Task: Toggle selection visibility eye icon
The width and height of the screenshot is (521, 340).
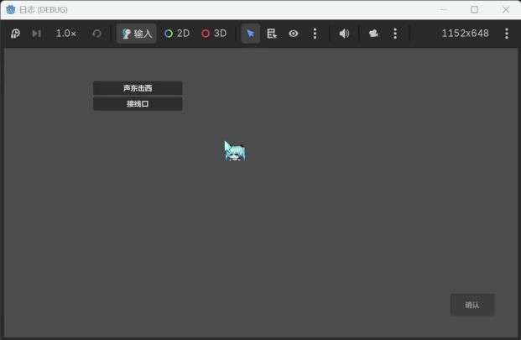Action: tap(294, 34)
